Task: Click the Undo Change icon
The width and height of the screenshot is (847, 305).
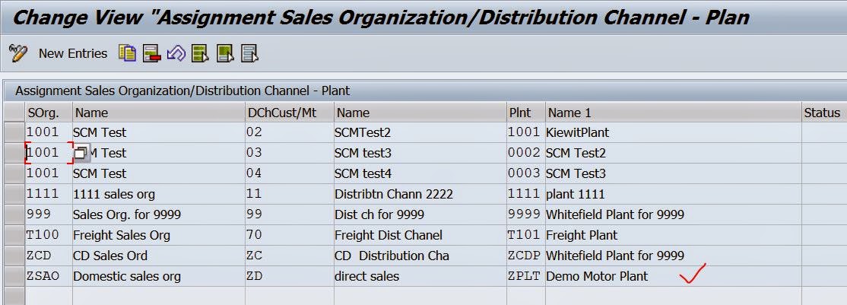Action: click(x=176, y=53)
